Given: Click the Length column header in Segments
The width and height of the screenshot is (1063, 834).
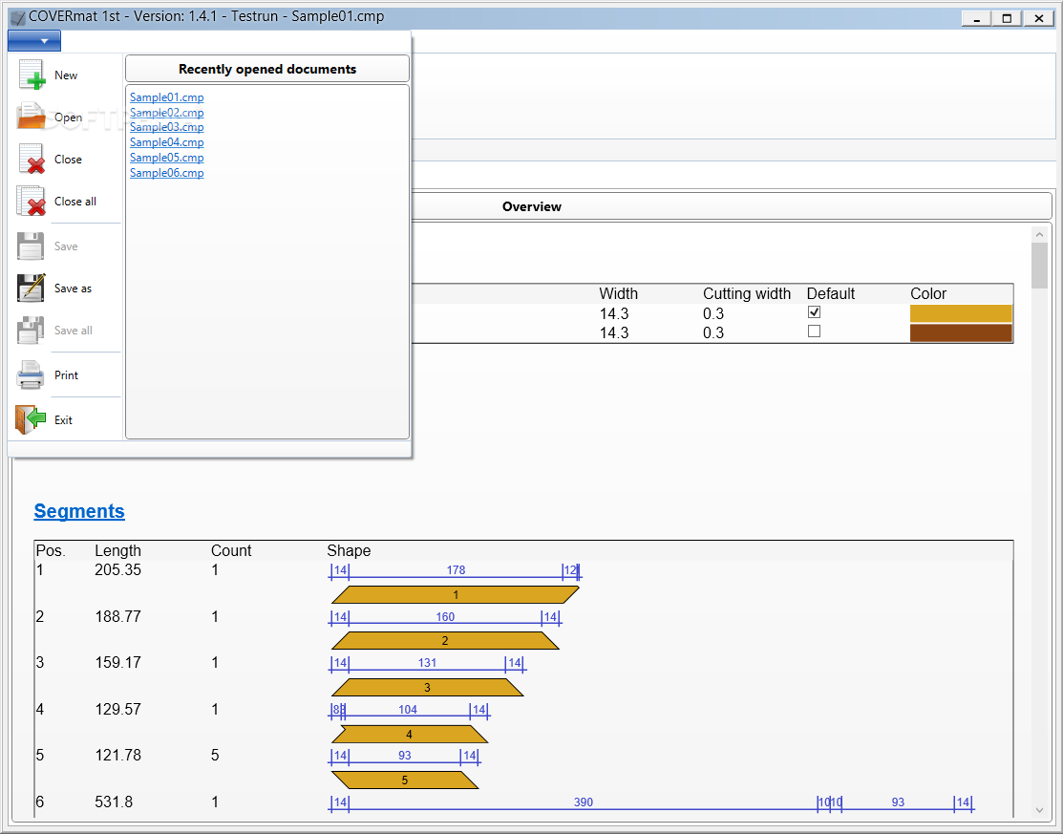Looking at the screenshot, I should click(118, 550).
